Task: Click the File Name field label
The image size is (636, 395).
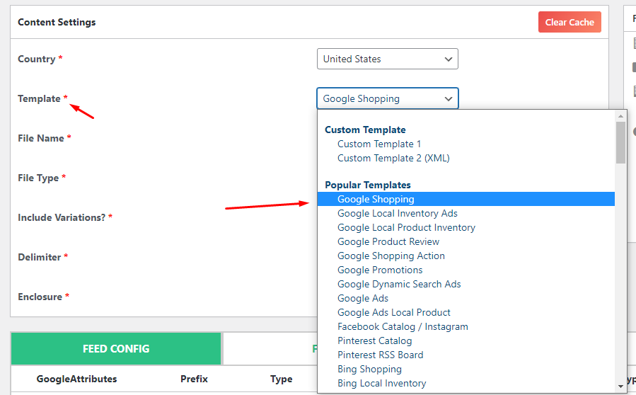Action: point(41,139)
